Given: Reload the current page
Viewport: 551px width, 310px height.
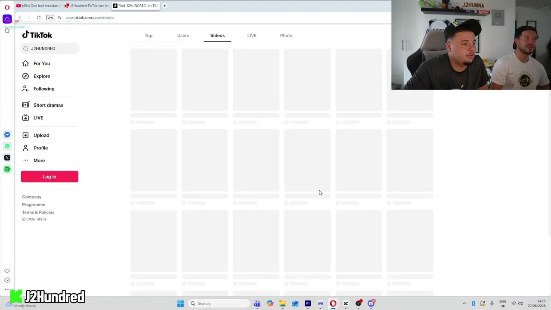Looking at the screenshot, I should tap(39, 18).
